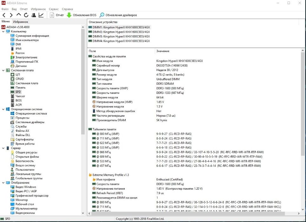Switch to the Избранное sidebar tab
The width and height of the screenshot is (306, 222).
click(x=21, y=22)
